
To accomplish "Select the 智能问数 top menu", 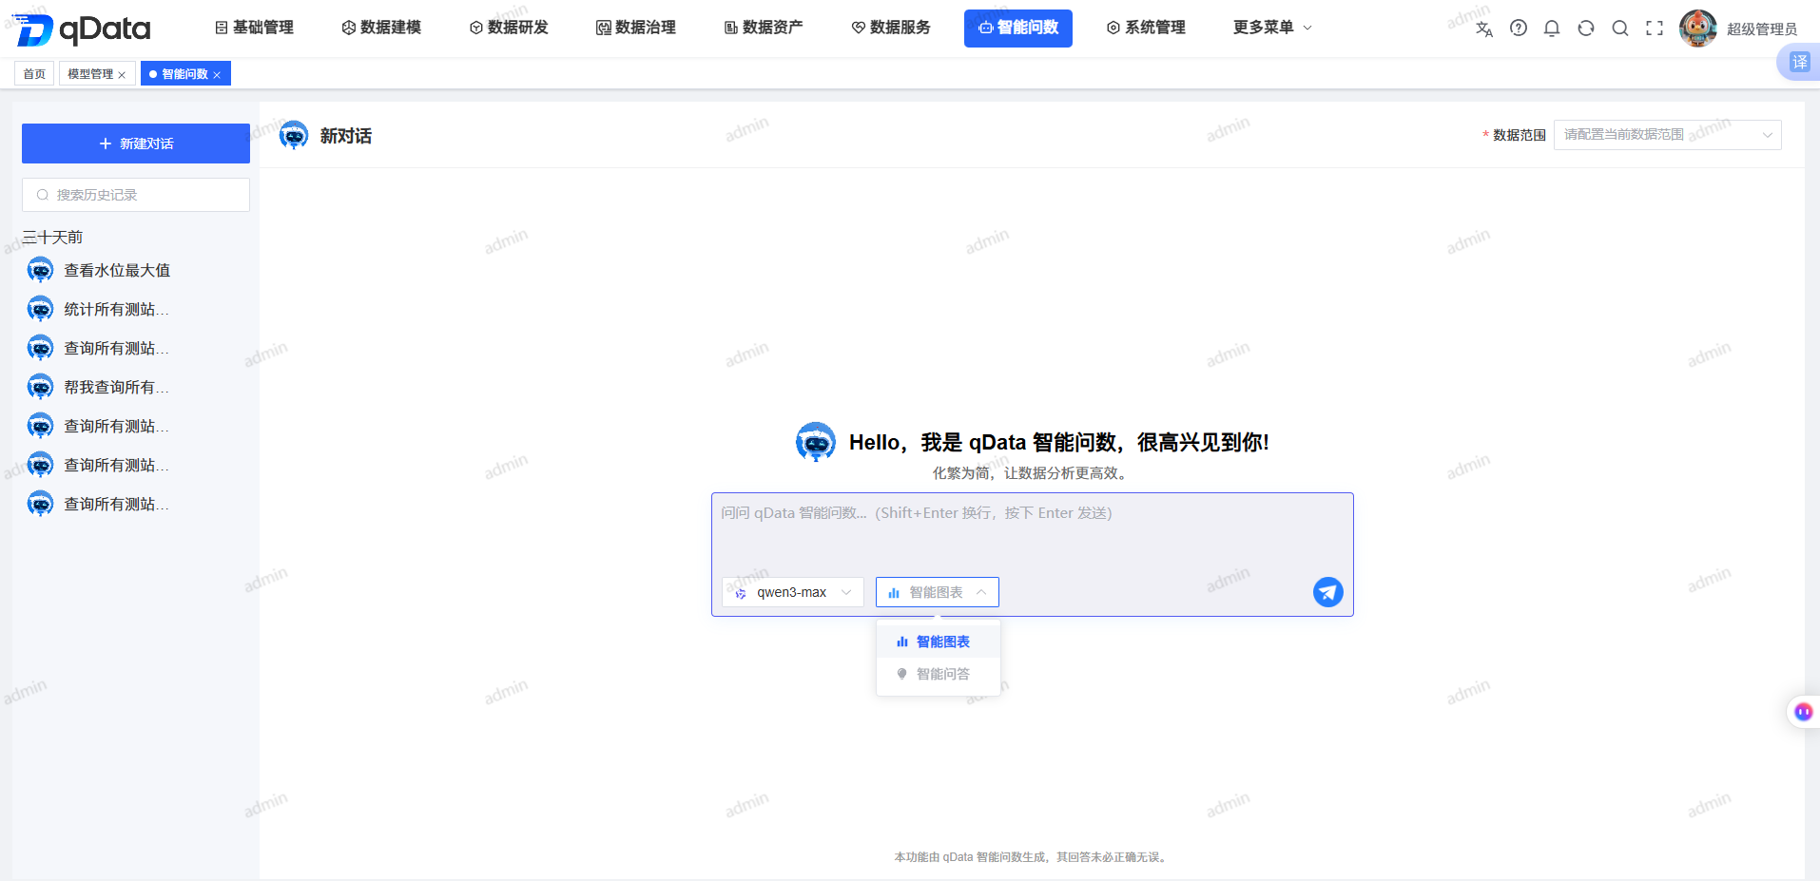I will (x=1018, y=28).
